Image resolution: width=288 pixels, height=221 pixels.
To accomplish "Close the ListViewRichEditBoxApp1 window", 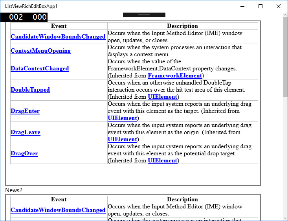I will [279, 6].
